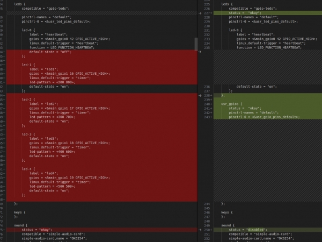322x242 pixels.
Task: Click the 'usr_gpios {' added line in right pane
Action: [232, 104]
